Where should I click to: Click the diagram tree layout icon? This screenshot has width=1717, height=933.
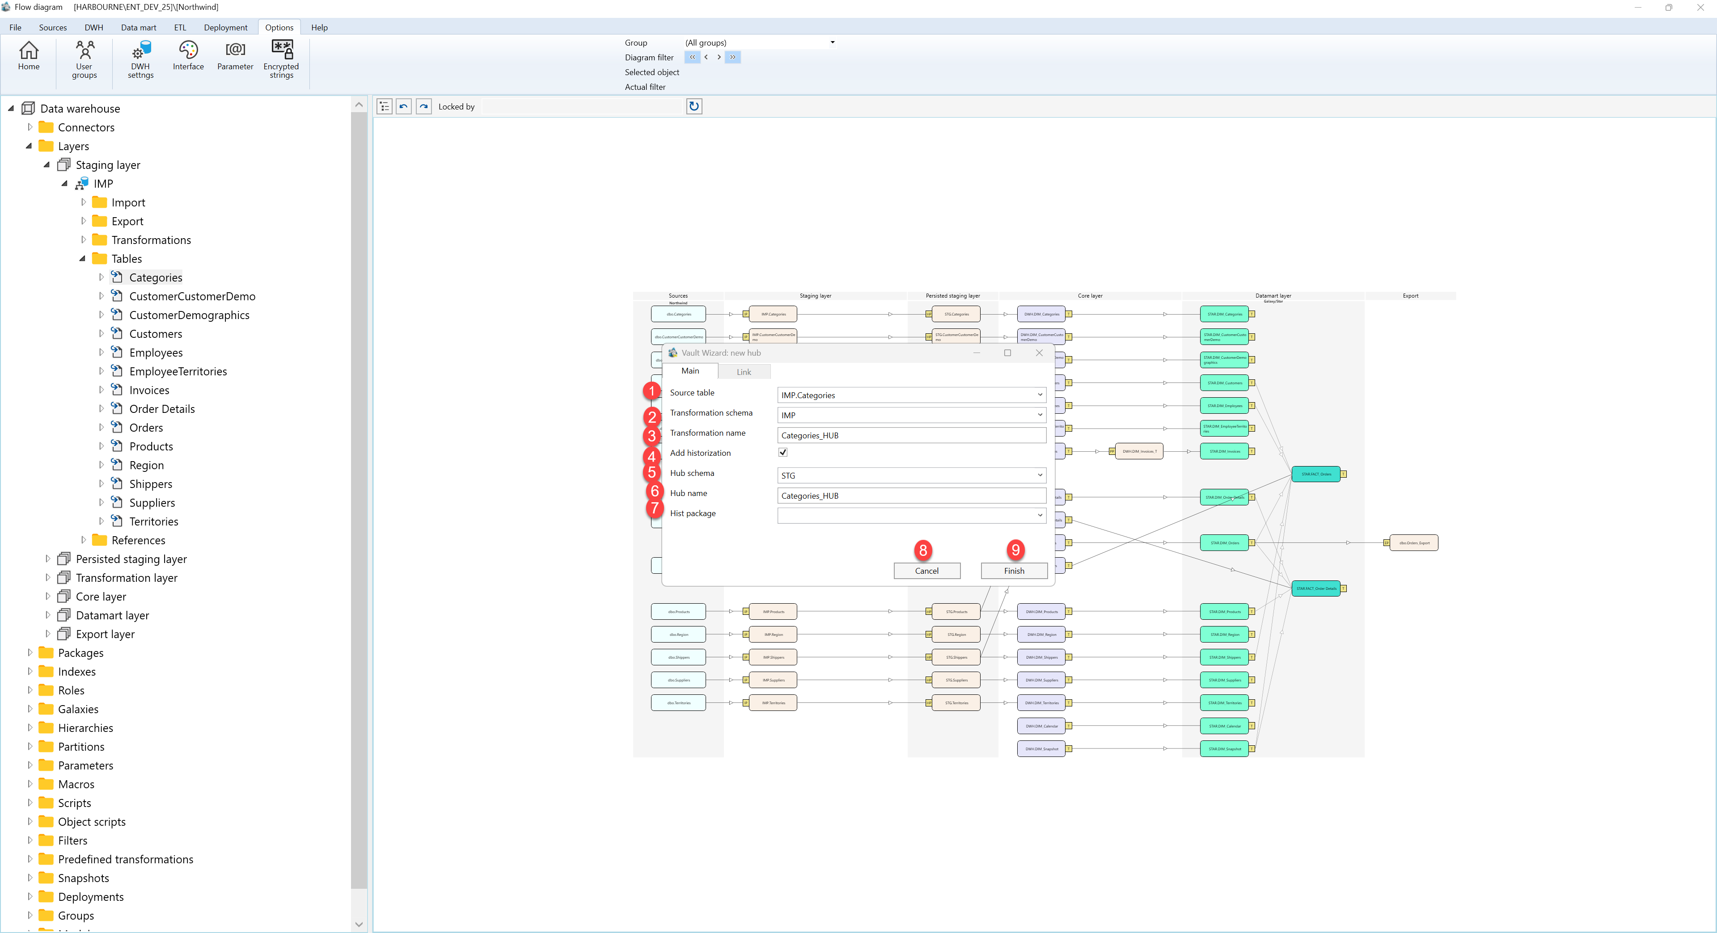point(385,106)
